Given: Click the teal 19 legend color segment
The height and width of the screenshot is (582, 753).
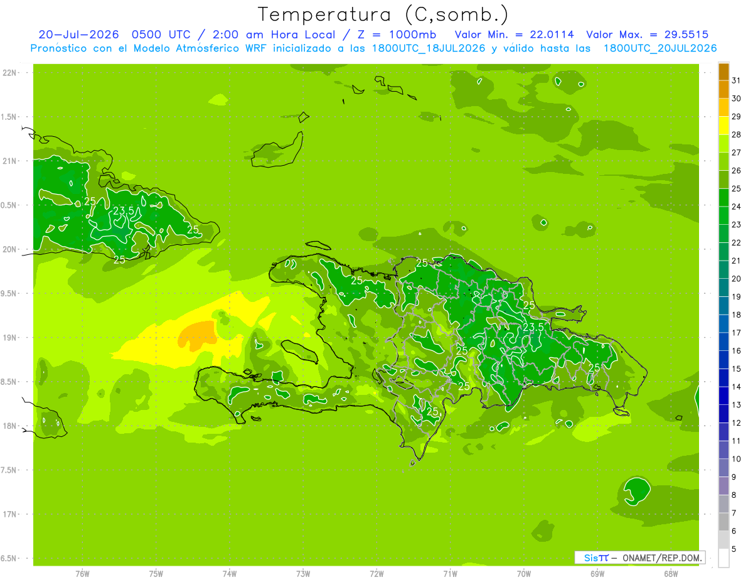Looking at the screenshot, I should tap(724, 288).
